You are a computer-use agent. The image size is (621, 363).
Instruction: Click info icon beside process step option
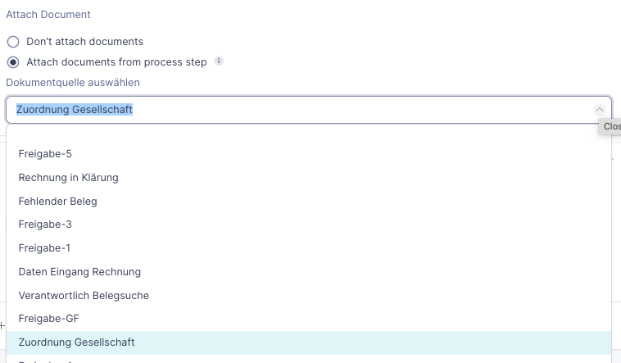coord(219,61)
